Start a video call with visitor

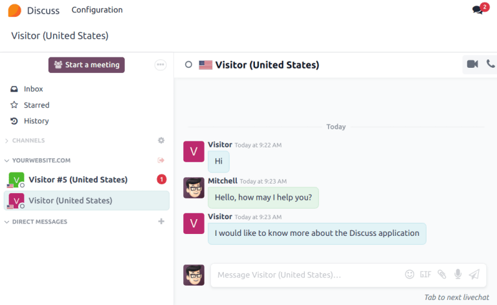(x=472, y=64)
